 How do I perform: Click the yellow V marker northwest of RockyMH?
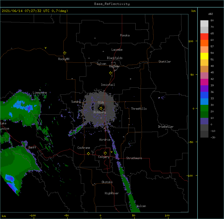click(45, 48)
